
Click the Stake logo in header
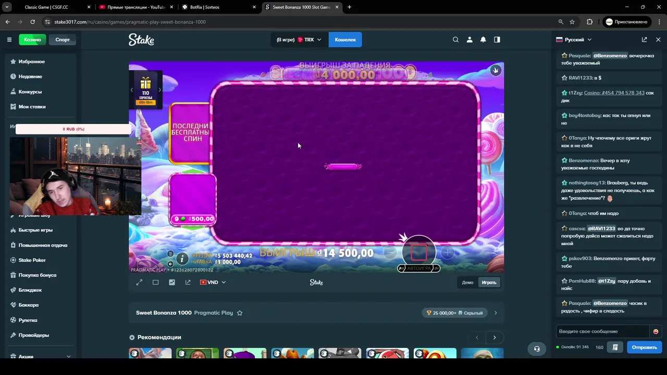click(x=141, y=40)
